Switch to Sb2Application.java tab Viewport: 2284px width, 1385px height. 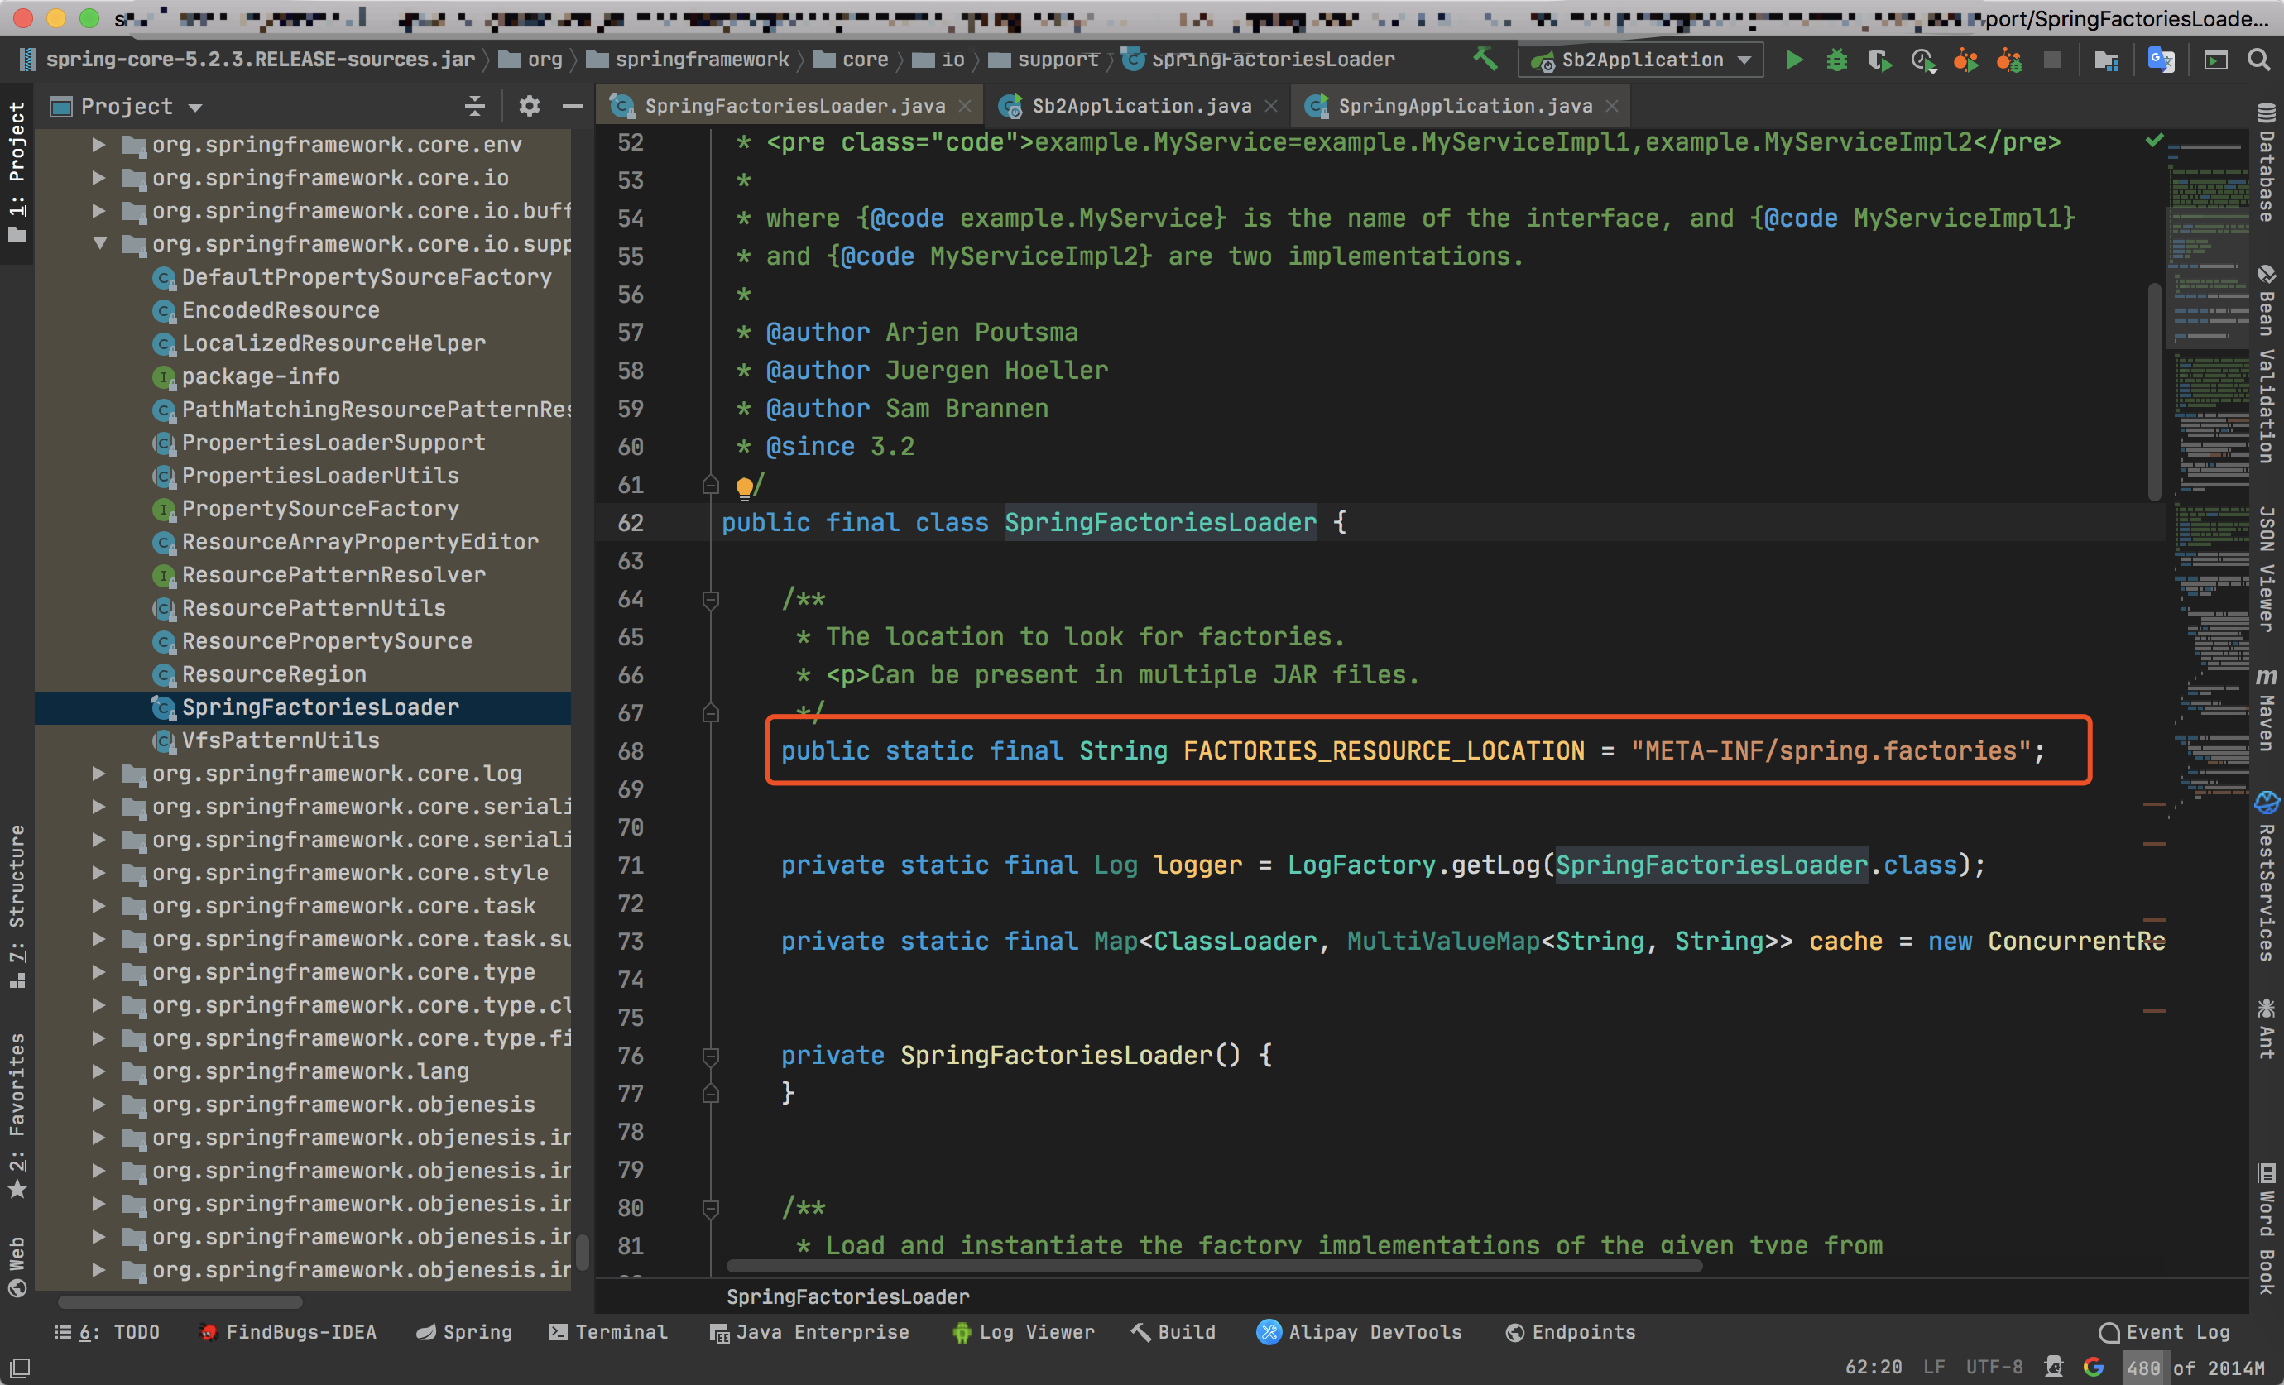[1141, 107]
